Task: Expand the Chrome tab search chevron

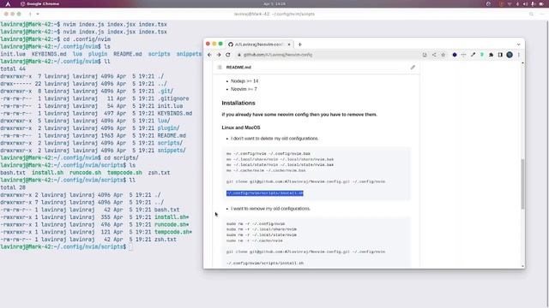Action: click(518, 44)
